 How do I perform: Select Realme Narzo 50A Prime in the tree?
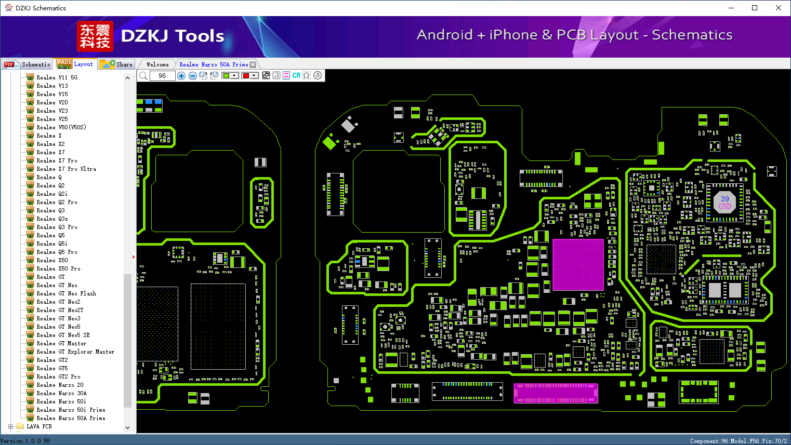(x=71, y=419)
